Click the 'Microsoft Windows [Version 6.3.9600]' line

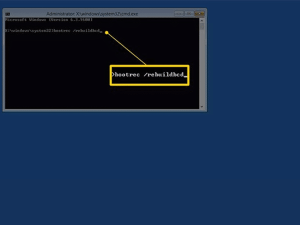point(49,19)
